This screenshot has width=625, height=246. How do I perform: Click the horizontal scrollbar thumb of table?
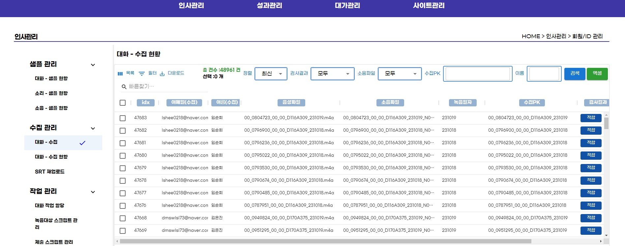[325, 241]
